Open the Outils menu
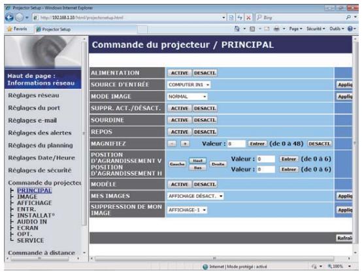This screenshot has width=362, height=273. [337, 29]
